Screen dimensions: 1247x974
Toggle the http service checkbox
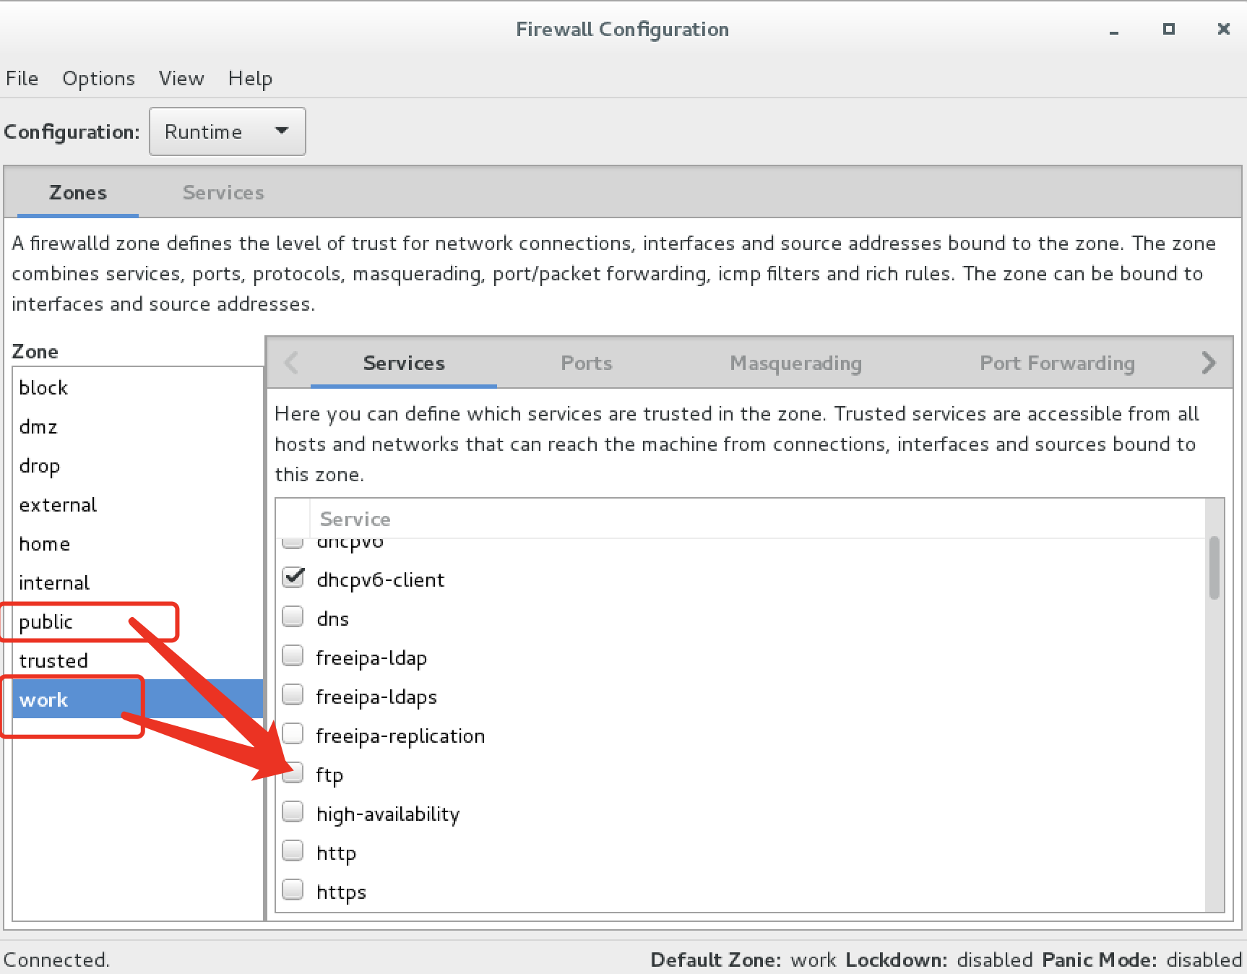[293, 852]
